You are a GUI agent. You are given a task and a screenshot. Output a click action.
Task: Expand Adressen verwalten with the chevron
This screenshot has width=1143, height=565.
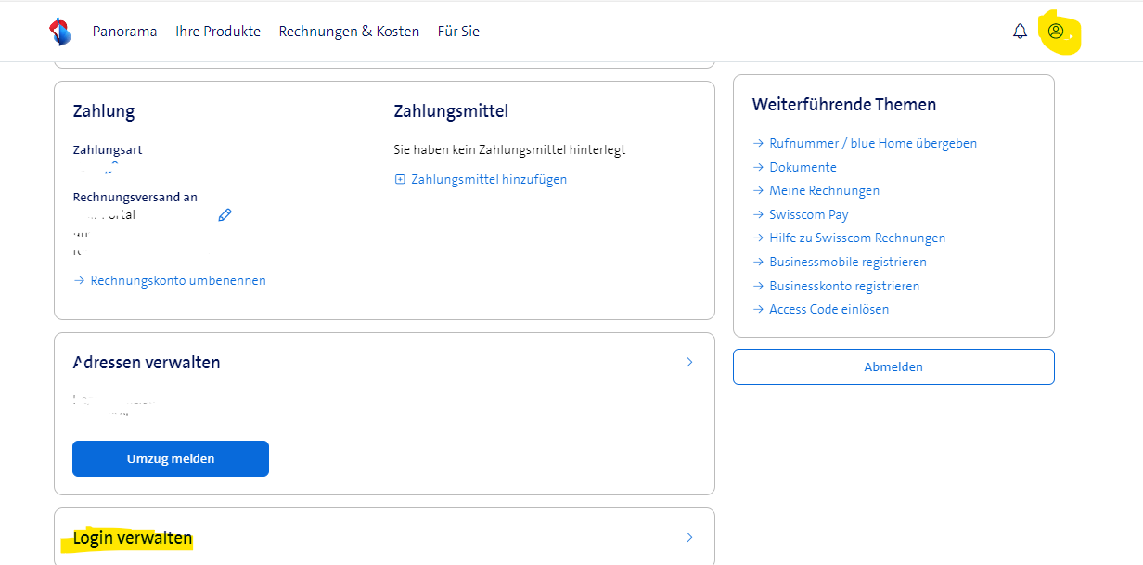tap(688, 362)
